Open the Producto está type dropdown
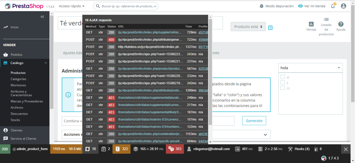Image resolution: width=355 pixels, height=163 pixels. (248, 27)
